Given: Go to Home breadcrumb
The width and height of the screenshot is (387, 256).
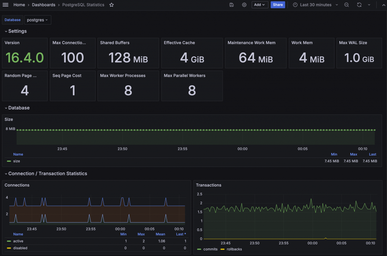Looking at the screenshot, I should (x=19, y=5).
